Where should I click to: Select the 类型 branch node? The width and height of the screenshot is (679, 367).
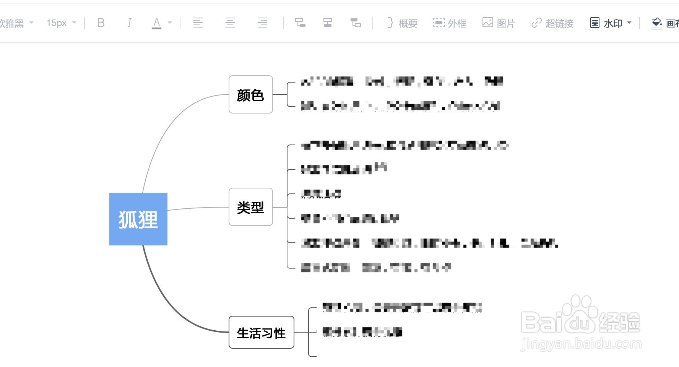(250, 207)
